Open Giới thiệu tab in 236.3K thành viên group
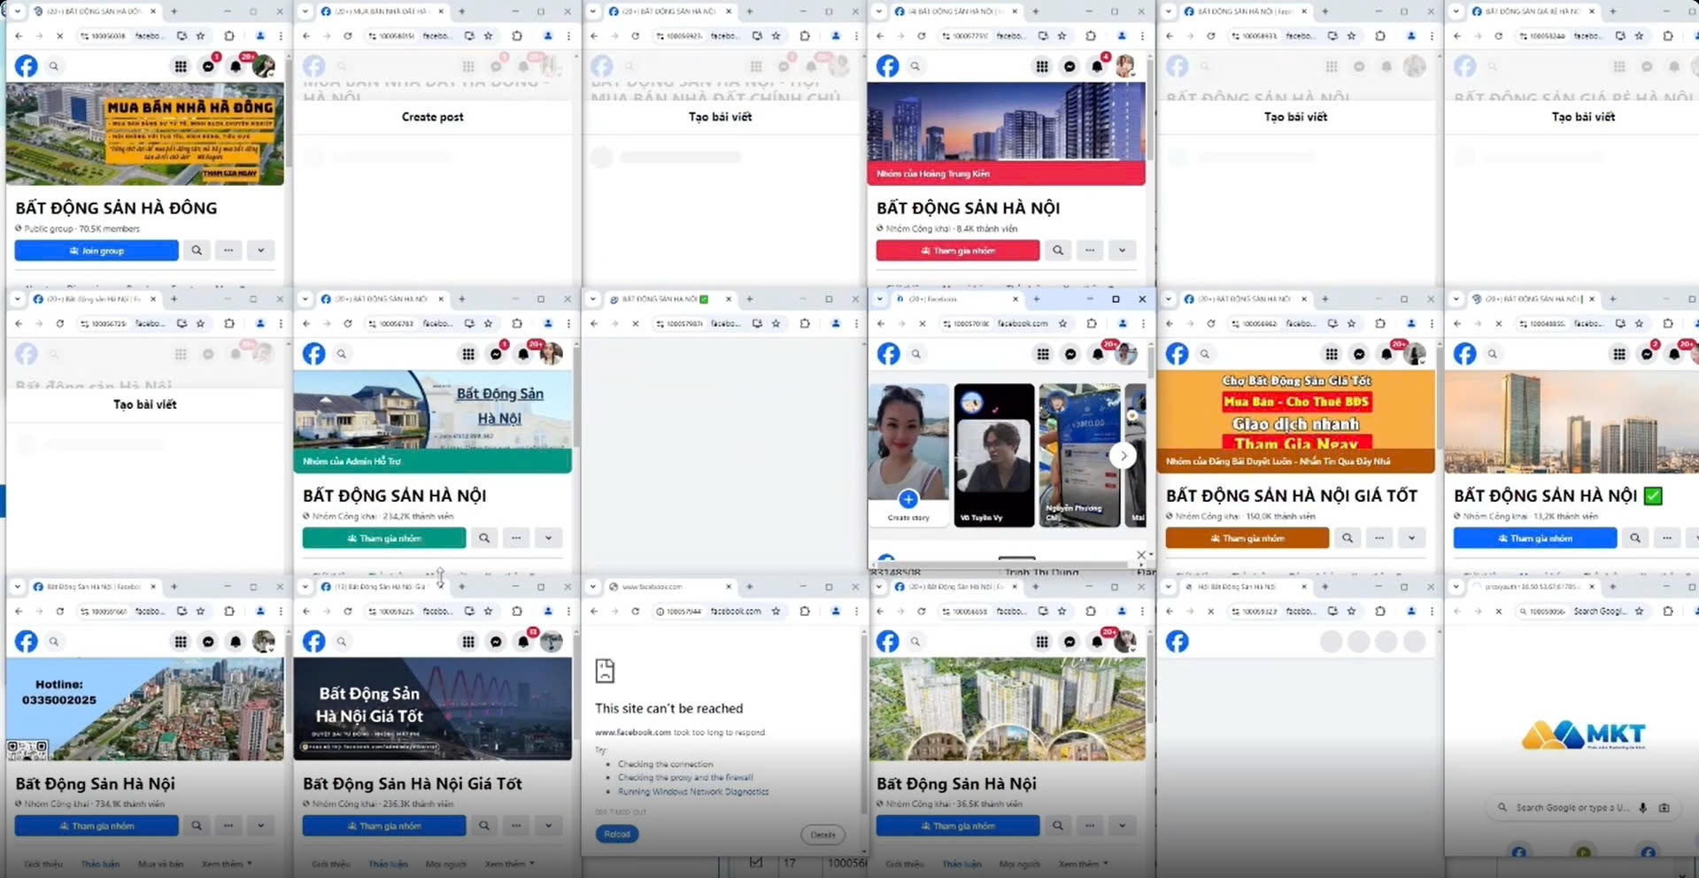 (x=331, y=864)
